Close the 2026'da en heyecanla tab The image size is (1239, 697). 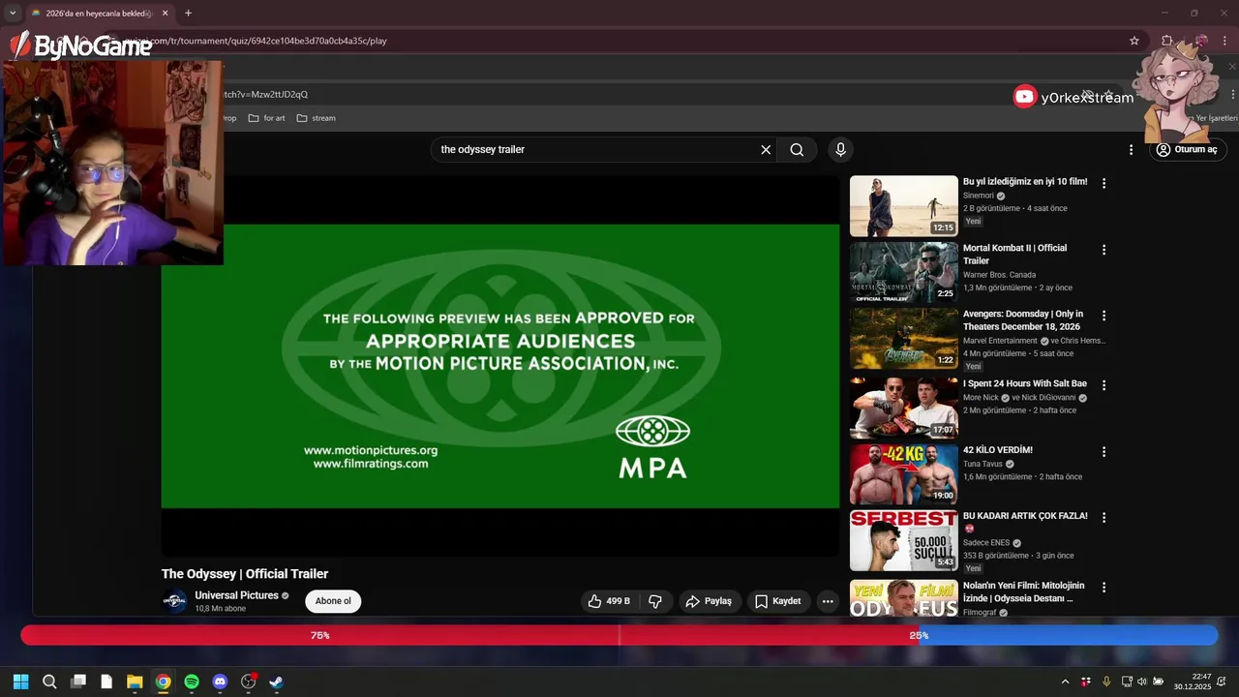pos(165,14)
